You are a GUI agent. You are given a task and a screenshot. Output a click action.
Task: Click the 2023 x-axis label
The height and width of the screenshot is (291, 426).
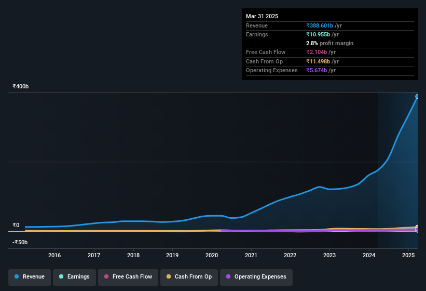point(329,255)
